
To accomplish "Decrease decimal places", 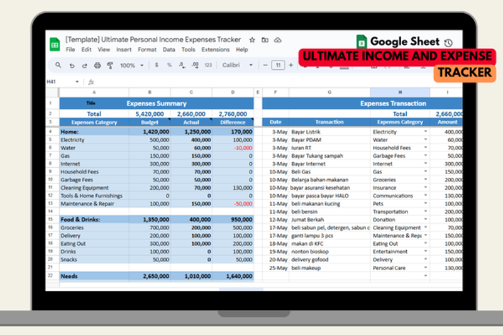I will (x=182, y=65).
